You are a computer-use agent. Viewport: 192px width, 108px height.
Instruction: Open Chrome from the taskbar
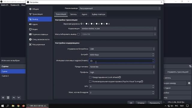coord(18,106)
